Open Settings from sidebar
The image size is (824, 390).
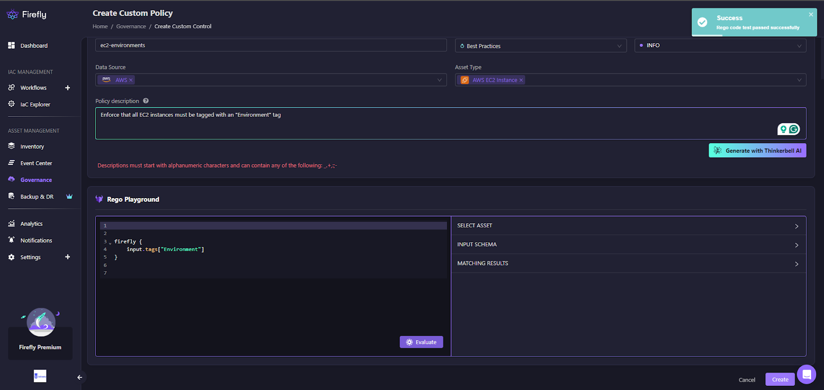[x=30, y=257]
